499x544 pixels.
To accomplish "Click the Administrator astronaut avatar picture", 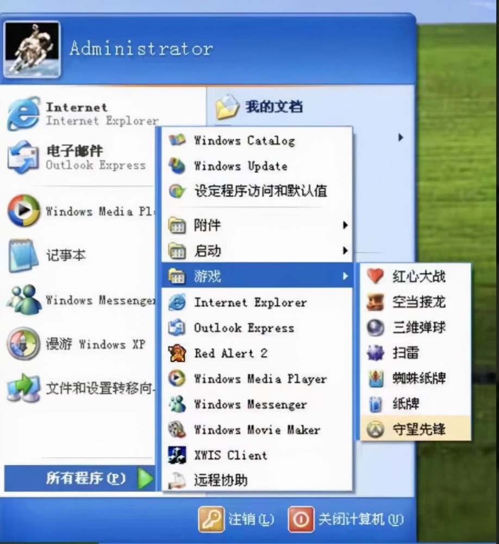I will click(32, 50).
